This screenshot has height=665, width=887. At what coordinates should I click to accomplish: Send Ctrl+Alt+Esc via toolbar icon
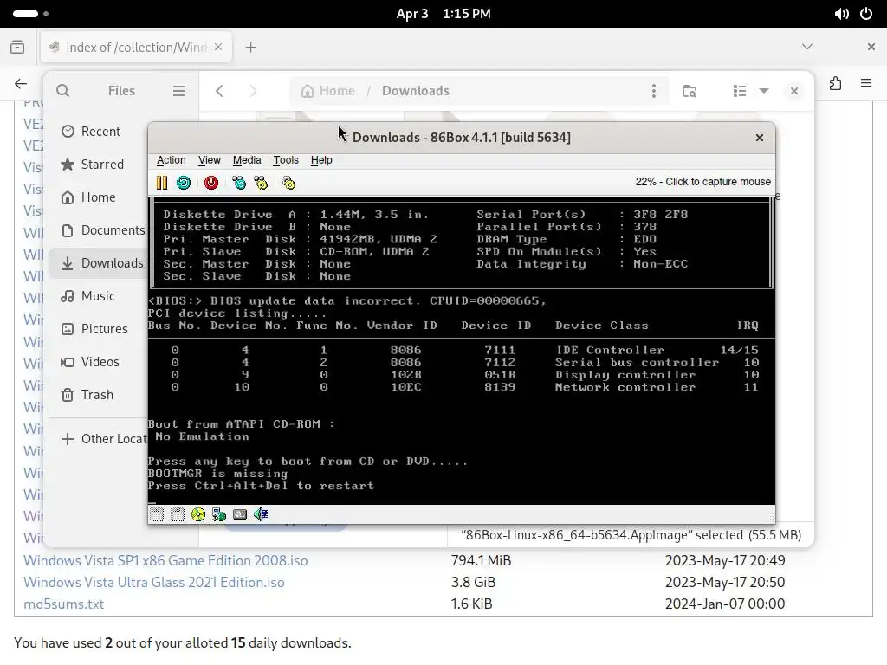tap(261, 183)
